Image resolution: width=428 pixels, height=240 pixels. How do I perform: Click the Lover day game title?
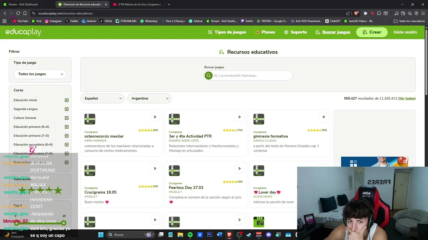coord(267,192)
